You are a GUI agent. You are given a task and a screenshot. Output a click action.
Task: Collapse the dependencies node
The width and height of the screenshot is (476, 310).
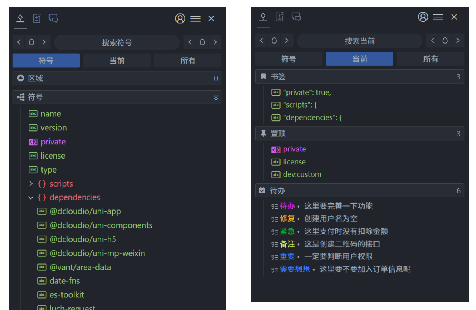[x=31, y=198]
